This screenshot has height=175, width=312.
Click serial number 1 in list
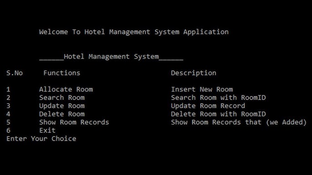(8, 89)
